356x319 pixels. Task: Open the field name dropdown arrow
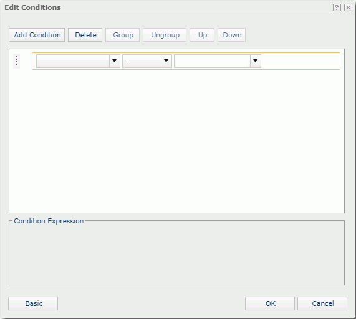(x=115, y=61)
